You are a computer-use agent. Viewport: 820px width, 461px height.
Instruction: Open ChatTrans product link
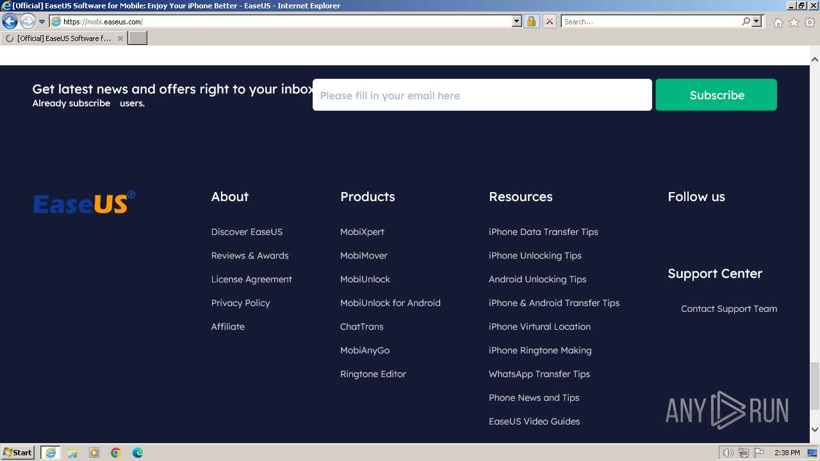pyautogui.click(x=362, y=327)
